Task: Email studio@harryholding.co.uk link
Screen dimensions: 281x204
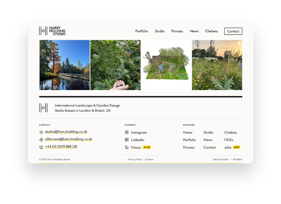Action: click(66, 132)
